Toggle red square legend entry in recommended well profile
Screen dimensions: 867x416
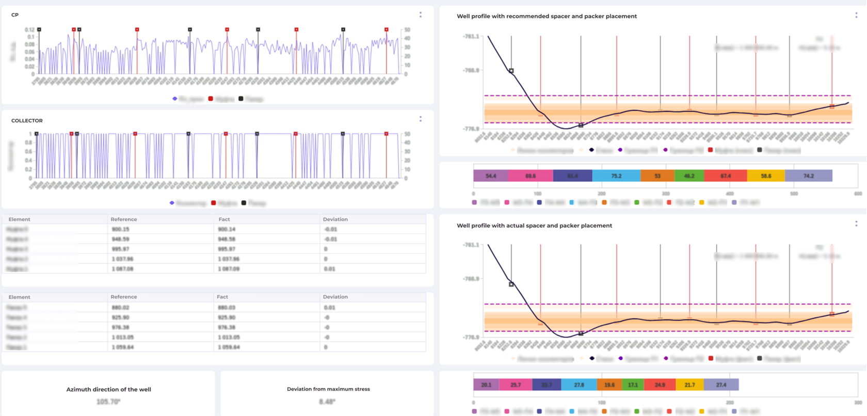(x=730, y=150)
